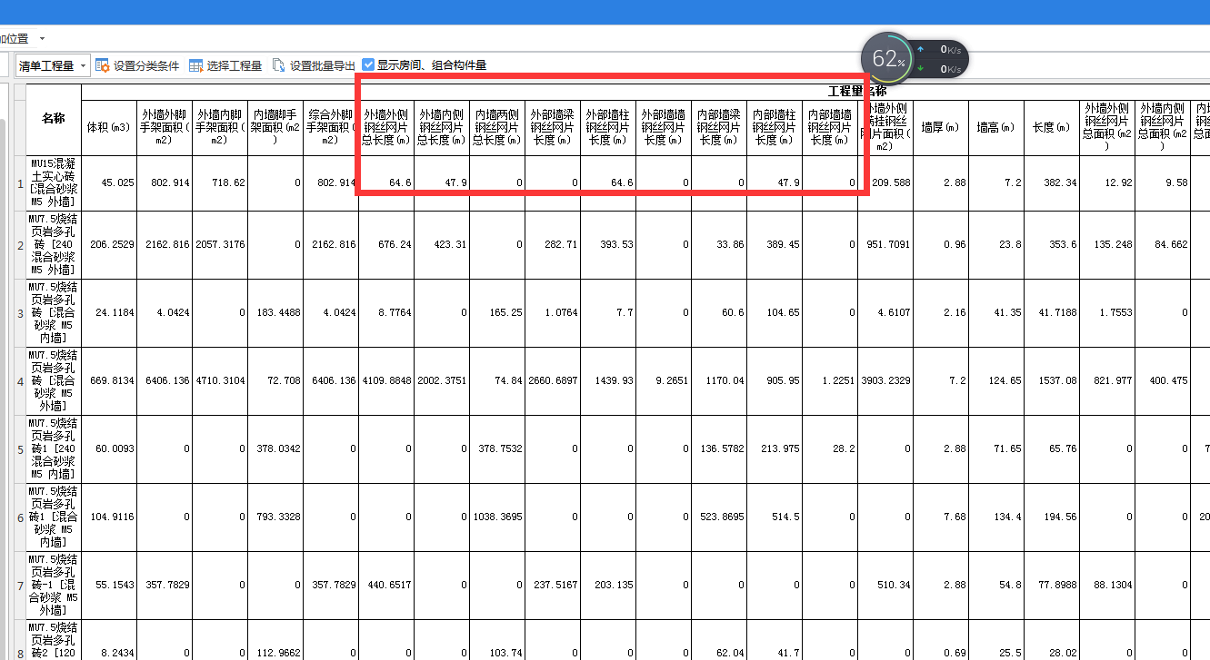
Task: Click cell 183.4488 in row 3
Action: pos(275,313)
